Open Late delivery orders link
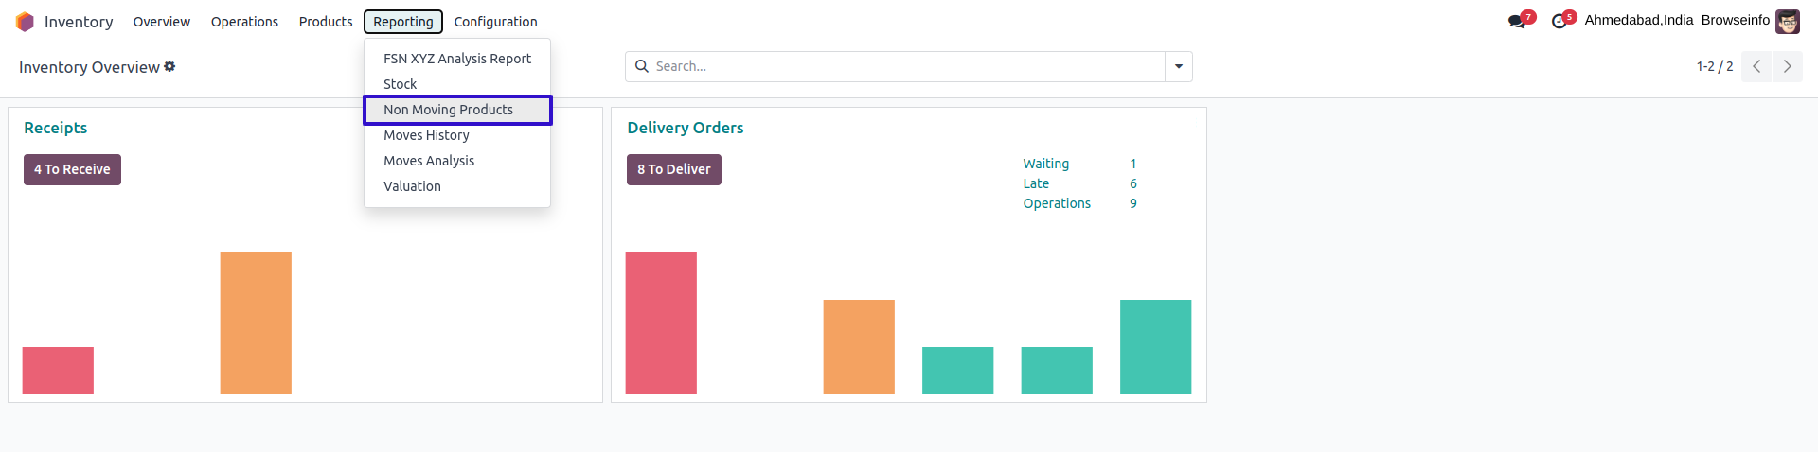The image size is (1818, 452). pyautogui.click(x=1036, y=183)
